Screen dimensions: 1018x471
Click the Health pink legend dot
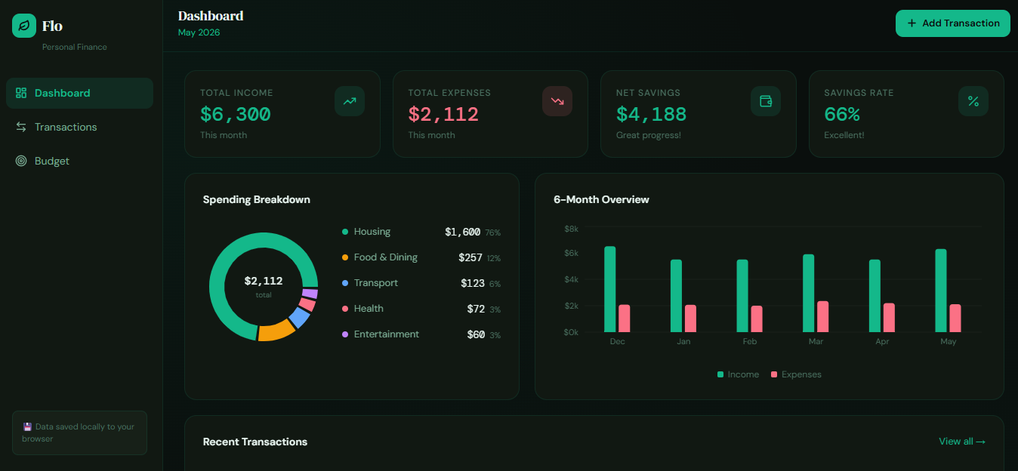pos(345,309)
